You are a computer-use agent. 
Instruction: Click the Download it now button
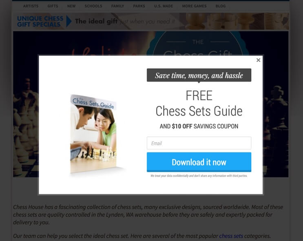tap(199, 162)
